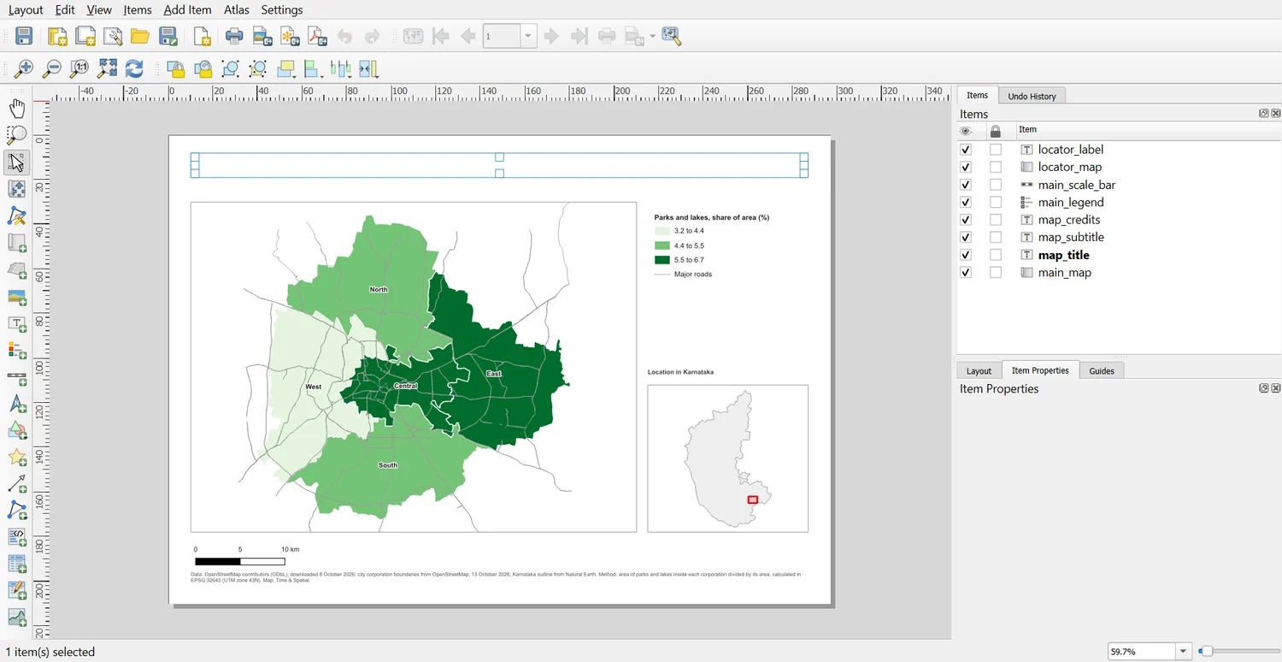Click Add Items from Template folder icon
Screen dimensions: 1282x662
(140, 36)
